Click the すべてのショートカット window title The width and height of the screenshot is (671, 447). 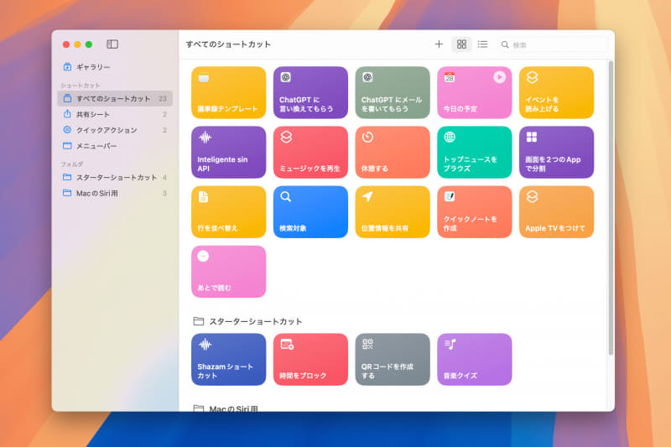228,44
